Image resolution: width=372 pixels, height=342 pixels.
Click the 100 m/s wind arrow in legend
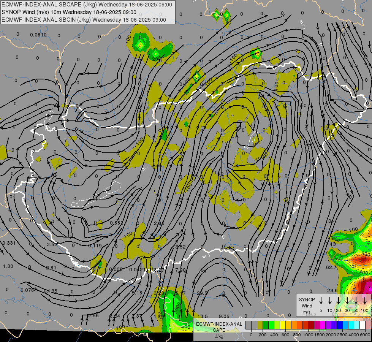[365, 300]
